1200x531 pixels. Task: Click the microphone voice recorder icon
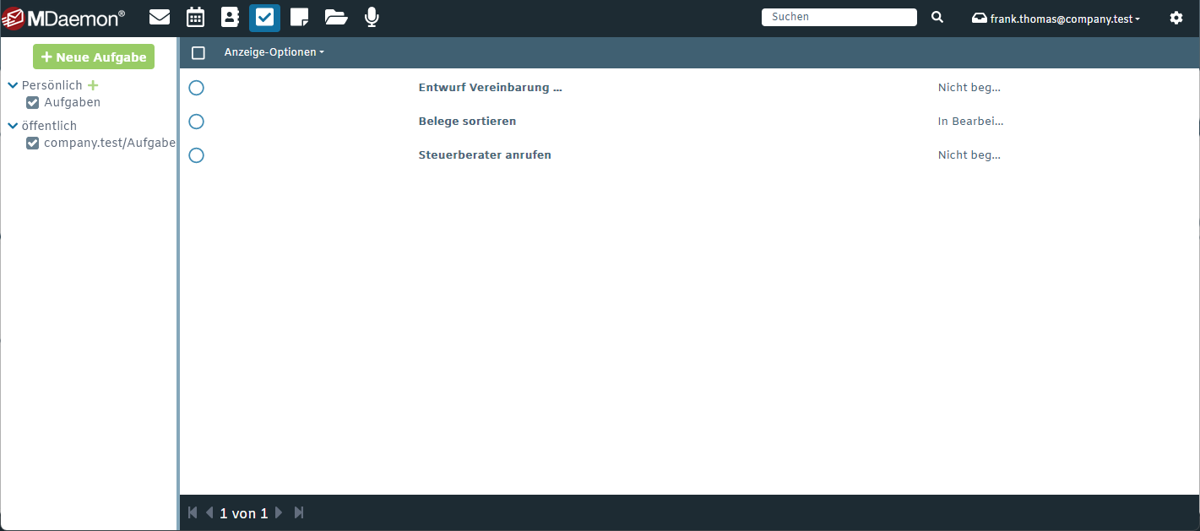[x=372, y=17]
